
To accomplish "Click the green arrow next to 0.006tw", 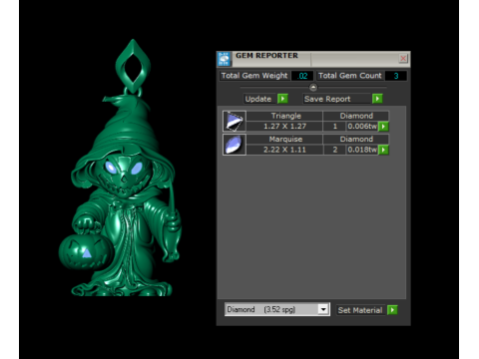I will (383, 127).
